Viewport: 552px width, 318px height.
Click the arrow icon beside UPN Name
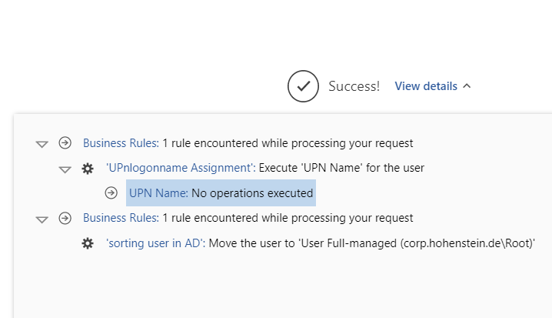coord(111,193)
